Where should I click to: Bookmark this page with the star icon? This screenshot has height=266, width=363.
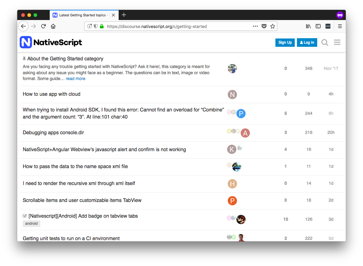pos(272,26)
